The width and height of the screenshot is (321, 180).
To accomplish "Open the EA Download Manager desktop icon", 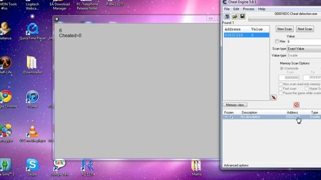I will pos(60,5).
